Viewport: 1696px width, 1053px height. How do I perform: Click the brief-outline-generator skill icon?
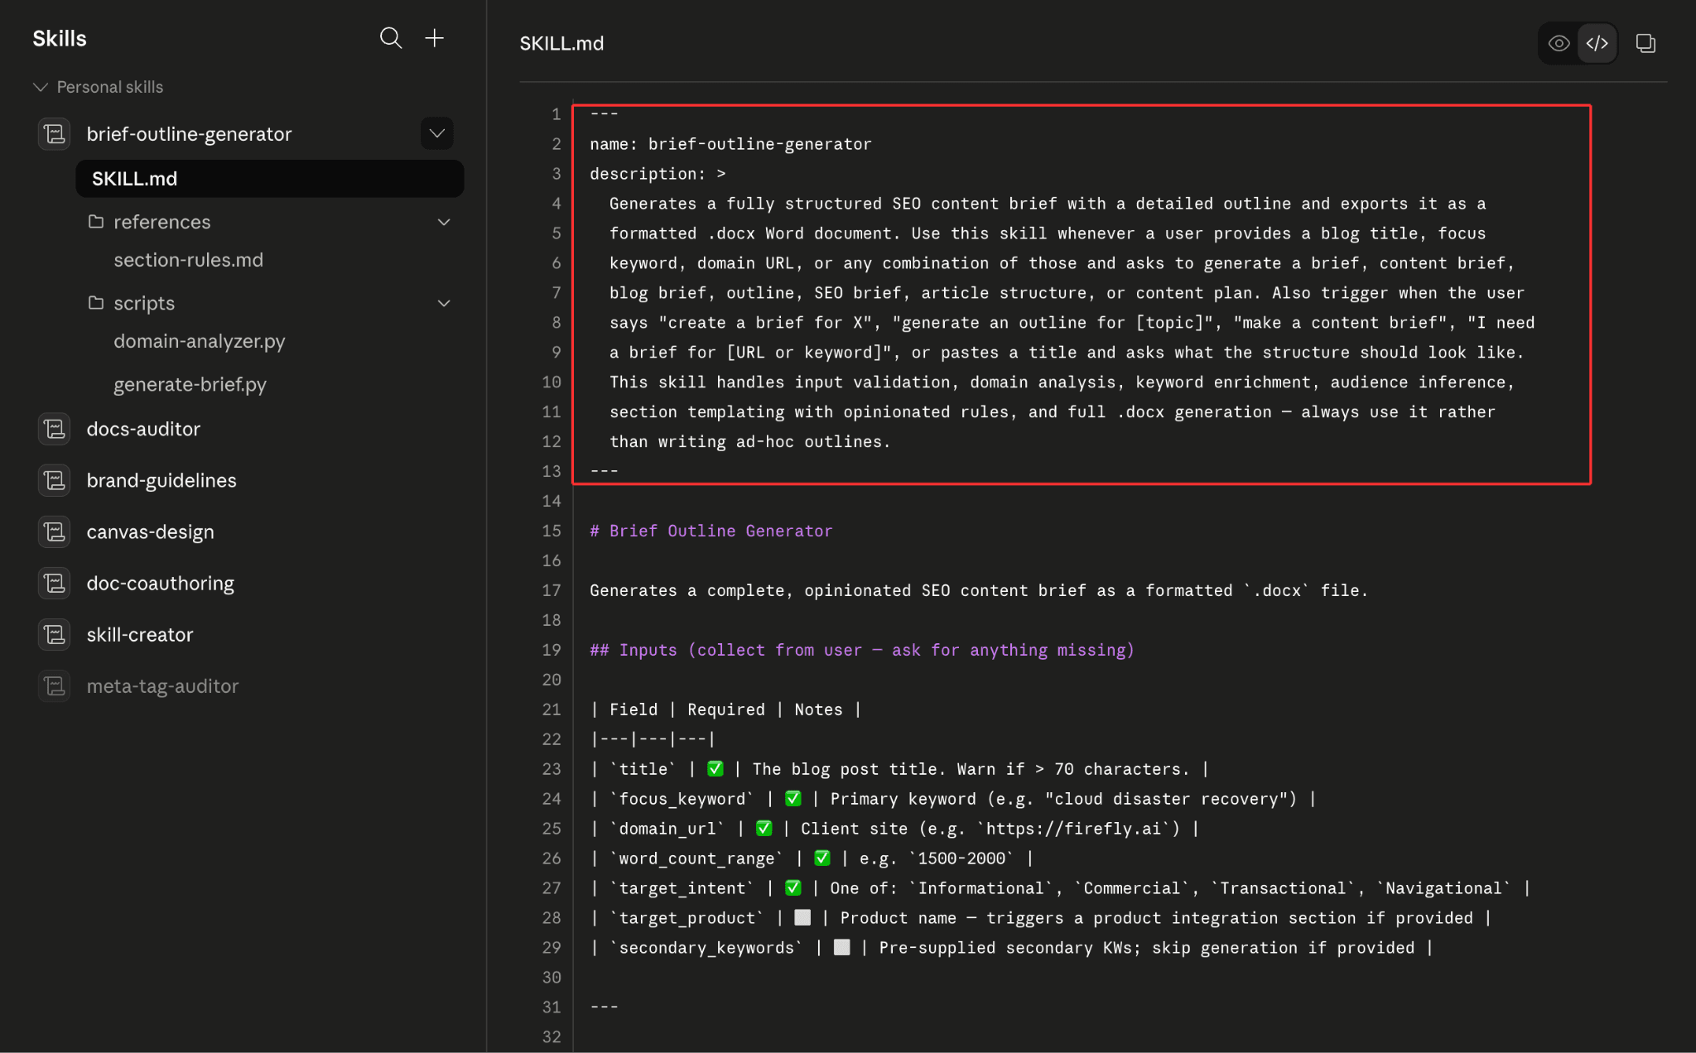click(x=55, y=133)
